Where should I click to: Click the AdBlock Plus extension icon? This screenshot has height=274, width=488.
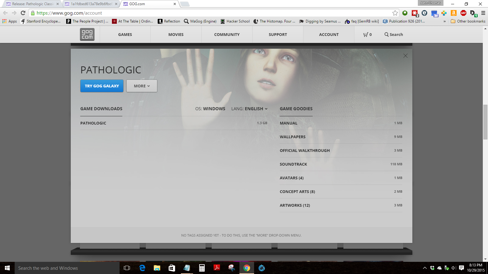click(x=463, y=13)
